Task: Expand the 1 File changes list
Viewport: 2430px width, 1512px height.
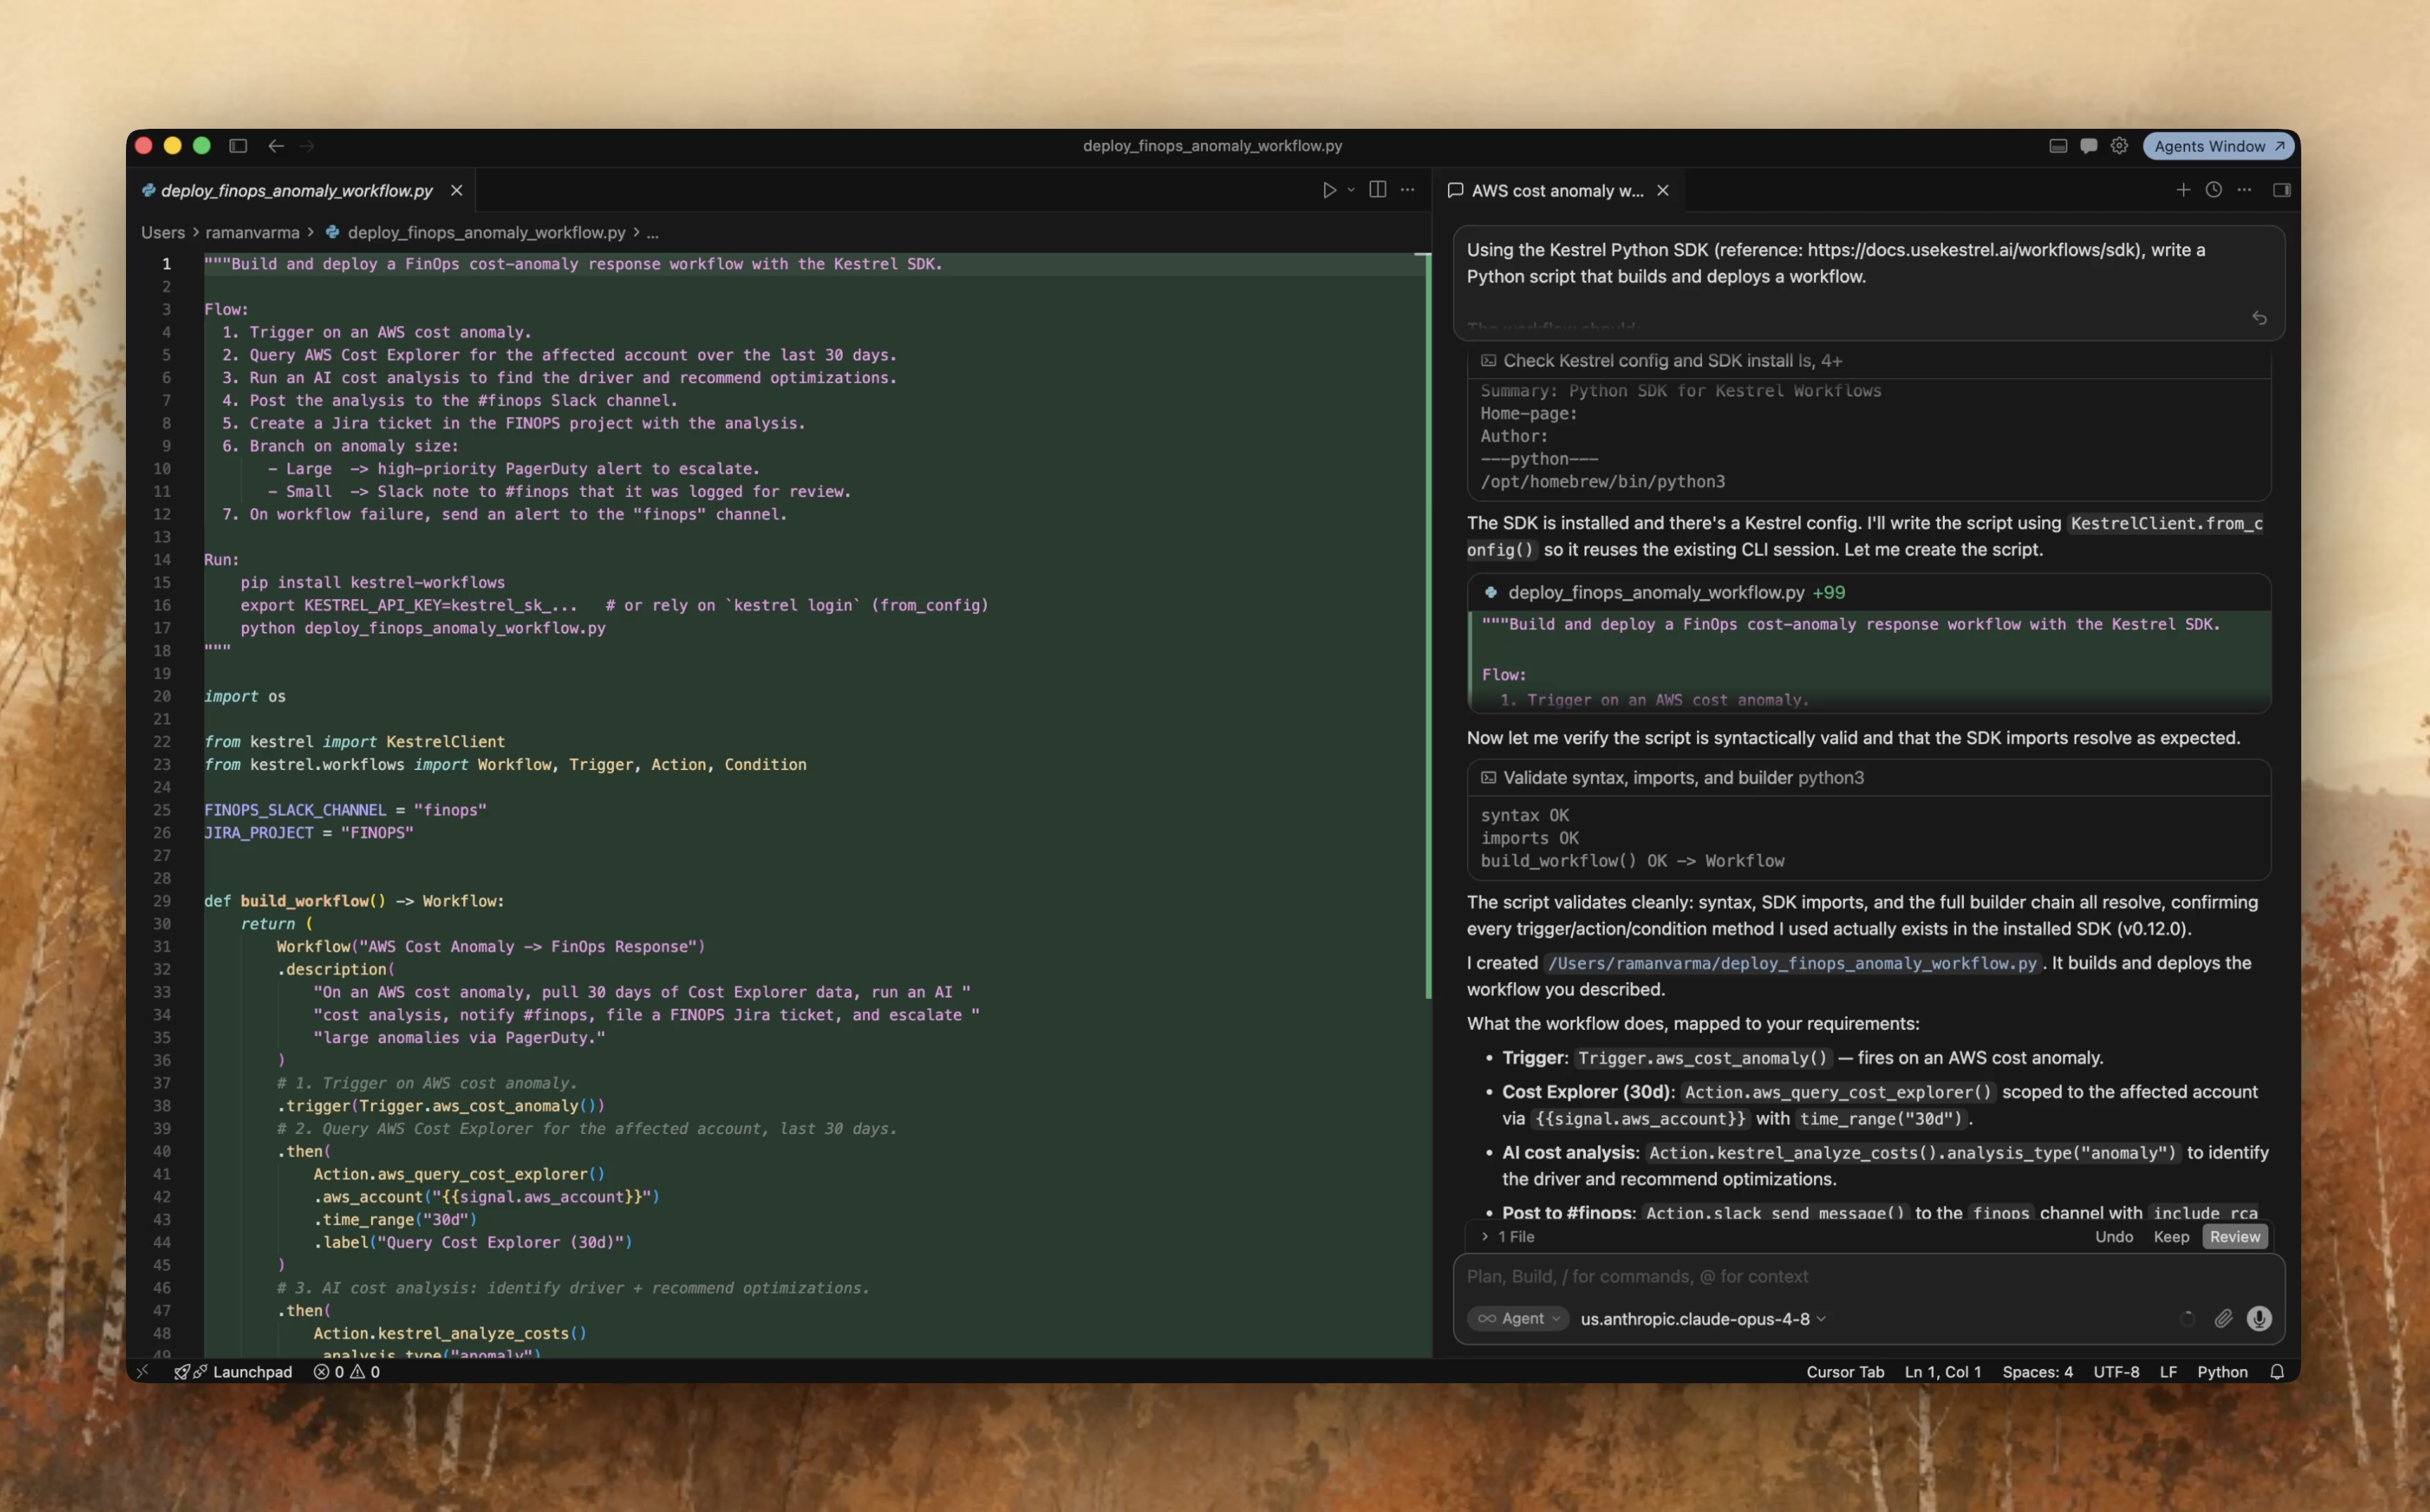Action: point(1508,1237)
